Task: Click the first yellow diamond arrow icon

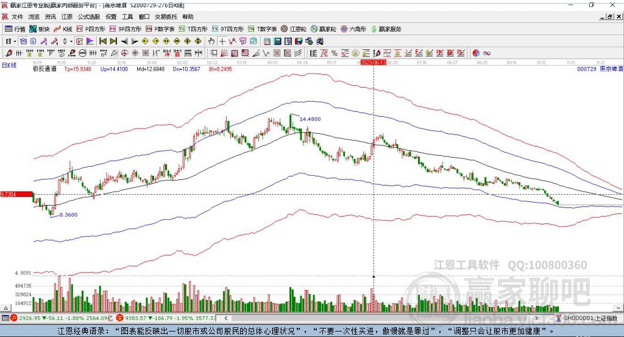Action: (145, 41)
